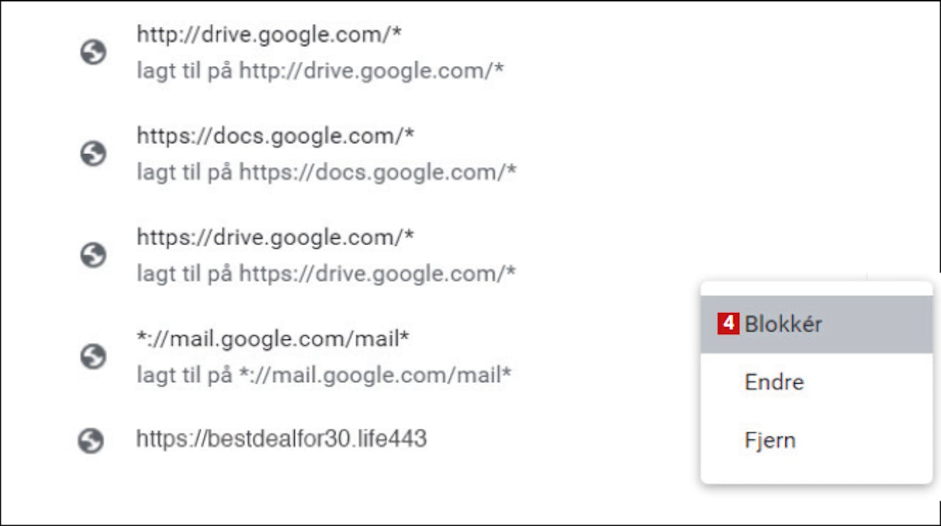Screen dimensions: 941x526
Task: Click 'lagt til på *://mail.google.com/mail*' subtitle
Action: pos(324,376)
